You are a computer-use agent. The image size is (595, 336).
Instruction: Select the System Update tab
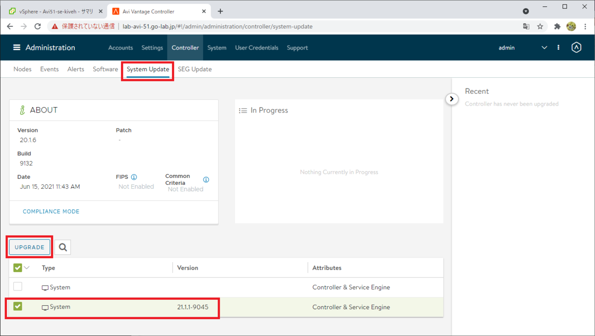(148, 69)
